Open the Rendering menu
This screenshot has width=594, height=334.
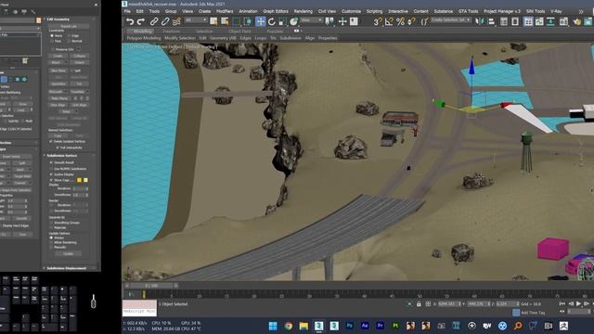coord(303,11)
